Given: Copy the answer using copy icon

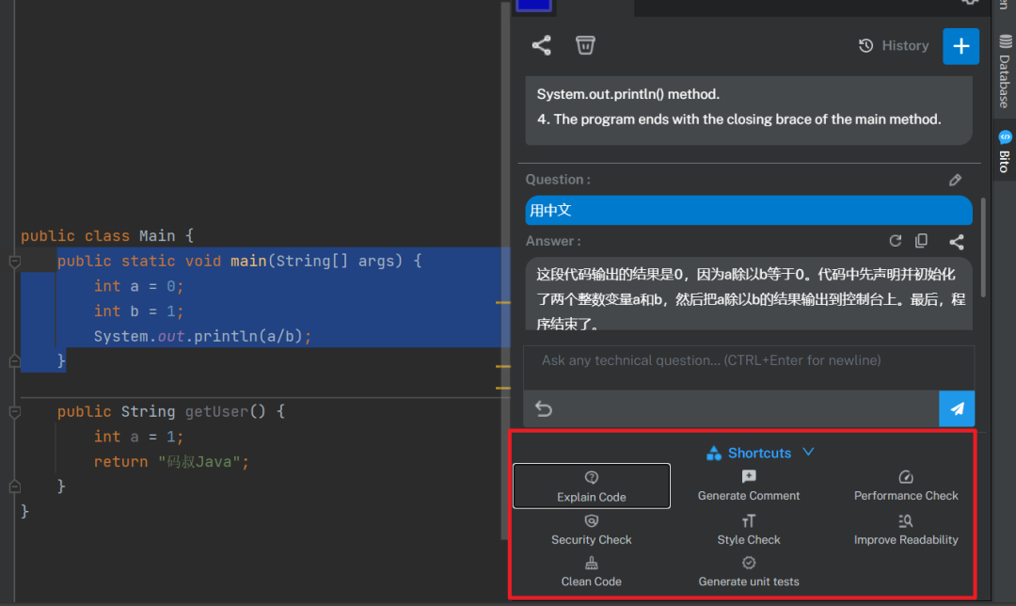Looking at the screenshot, I should 921,241.
